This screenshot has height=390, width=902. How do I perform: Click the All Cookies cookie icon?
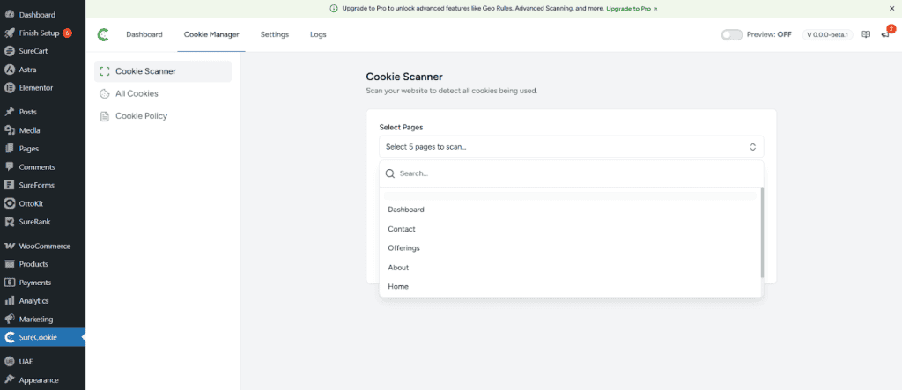(105, 94)
